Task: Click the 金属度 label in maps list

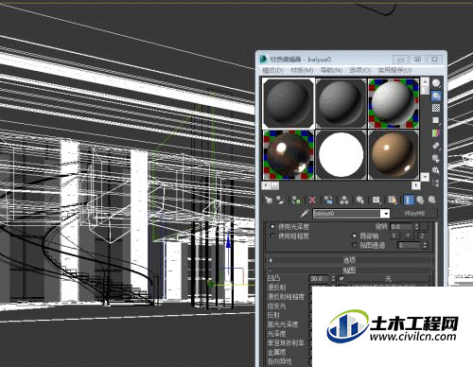Action: pos(276,352)
